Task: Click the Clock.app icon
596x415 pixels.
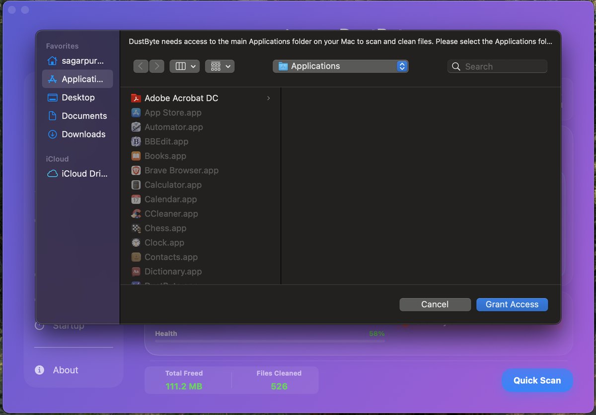Action: point(136,242)
